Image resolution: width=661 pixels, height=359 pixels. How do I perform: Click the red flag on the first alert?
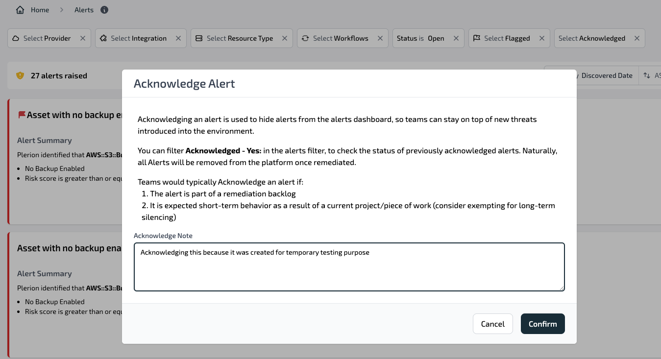click(22, 115)
